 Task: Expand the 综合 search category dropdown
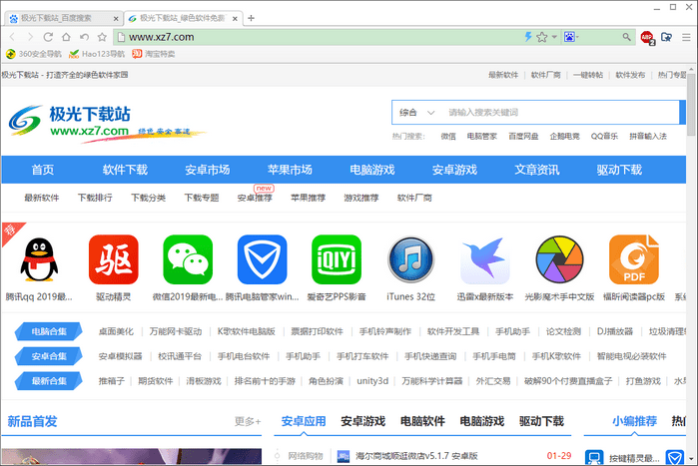click(416, 113)
